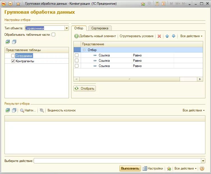Click Добавить новый элемент button
Screen dimensions: 211x174
coord(95,36)
